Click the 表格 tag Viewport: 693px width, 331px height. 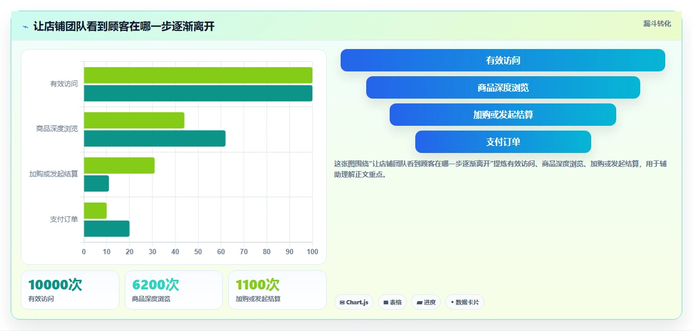coord(392,302)
